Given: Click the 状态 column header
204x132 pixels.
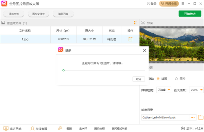Looking at the screenshot, I should 112,31.
